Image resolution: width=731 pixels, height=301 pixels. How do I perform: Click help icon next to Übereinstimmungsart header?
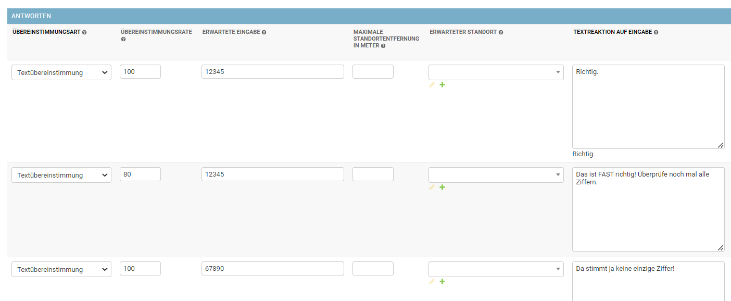pyautogui.click(x=84, y=32)
